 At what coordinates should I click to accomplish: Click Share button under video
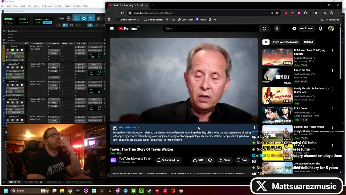[x=224, y=160]
